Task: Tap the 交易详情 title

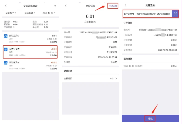Action: point(90,6)
